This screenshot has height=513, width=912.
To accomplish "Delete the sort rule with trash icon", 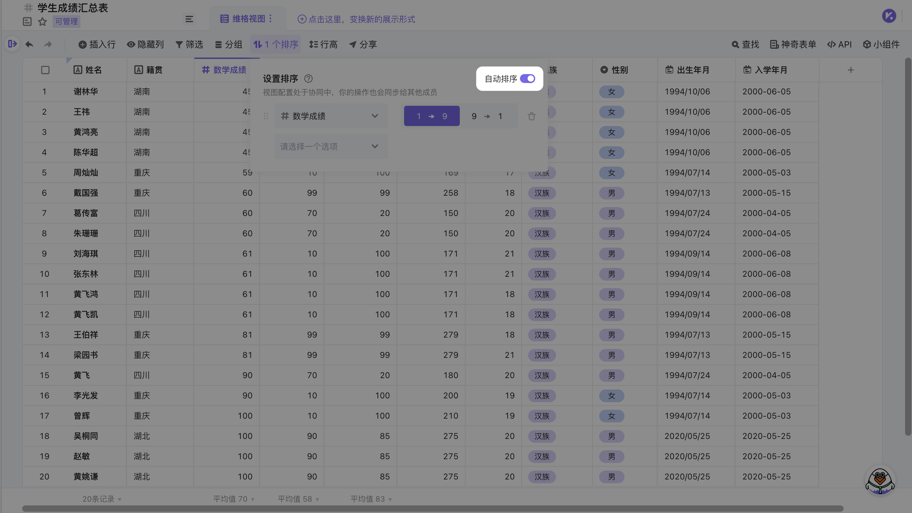I will pos(531,116).
